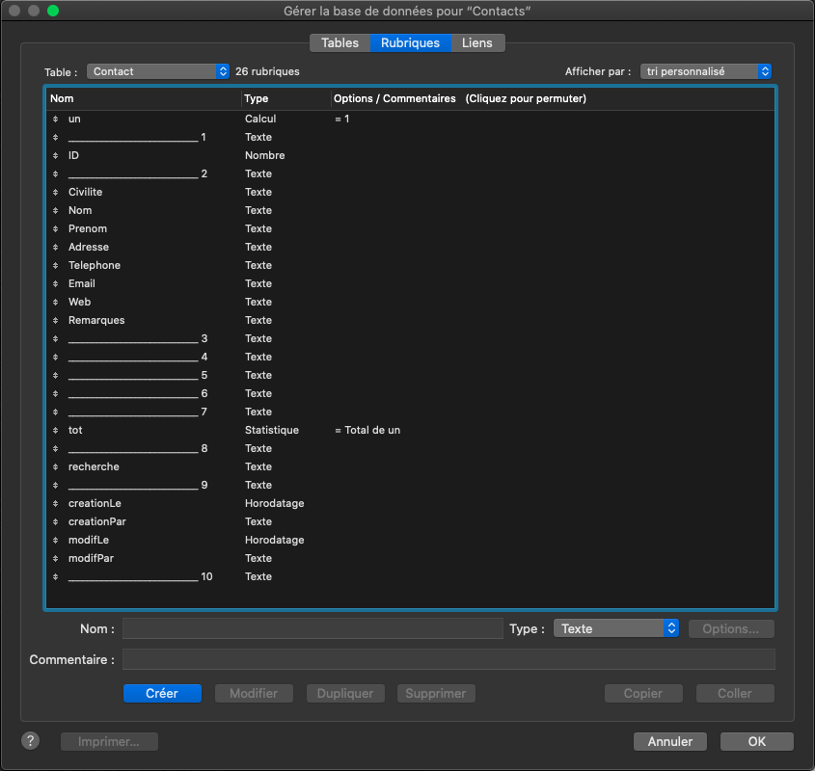Select the Telephone field row
This screenshot has height=771, width=815.
point(95,265)
